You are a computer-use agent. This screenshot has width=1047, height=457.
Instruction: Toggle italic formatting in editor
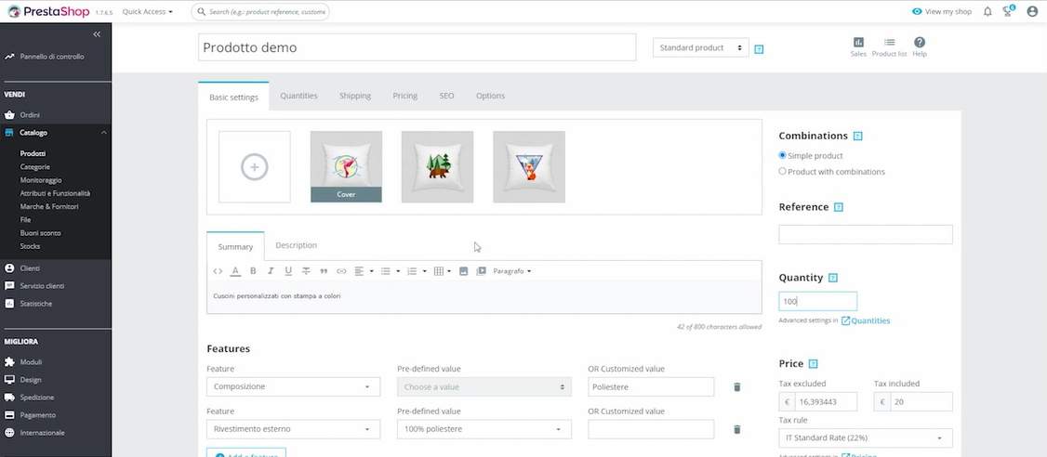pyautogui.click(x=271, y=271)
